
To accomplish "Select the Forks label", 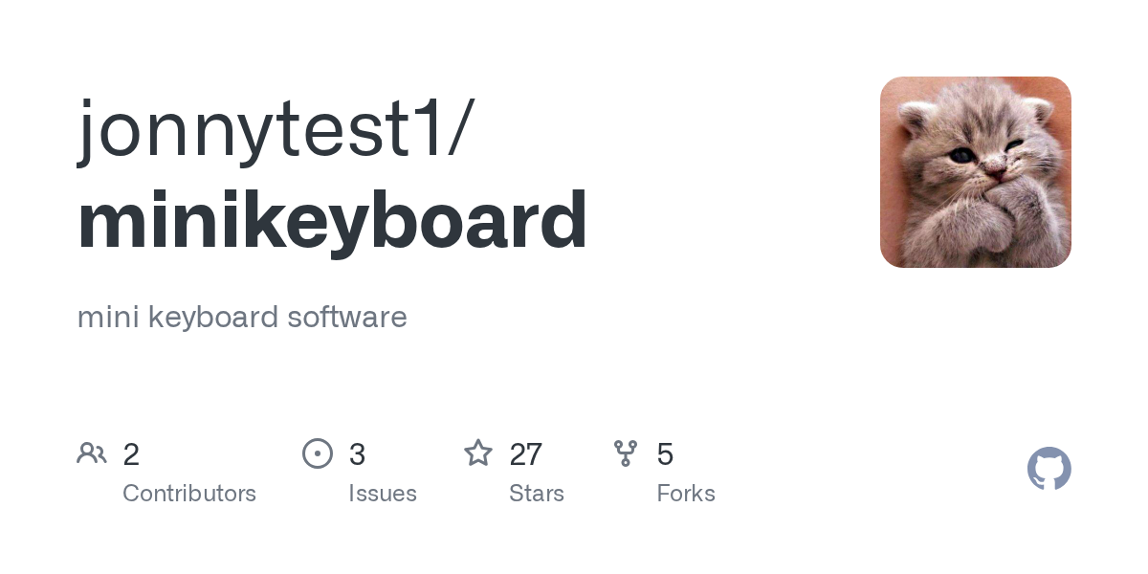I will point(686,494).
